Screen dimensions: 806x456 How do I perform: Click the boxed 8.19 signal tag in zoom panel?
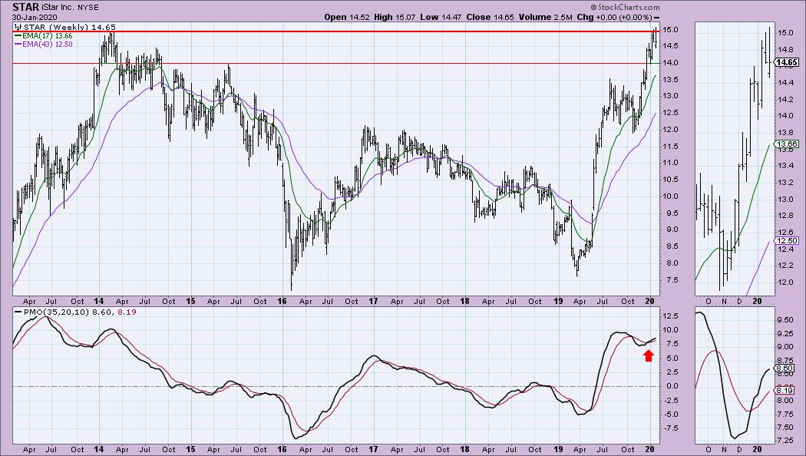(785, 390)
